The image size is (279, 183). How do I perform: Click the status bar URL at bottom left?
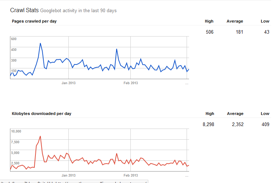(x=72, y=181)
